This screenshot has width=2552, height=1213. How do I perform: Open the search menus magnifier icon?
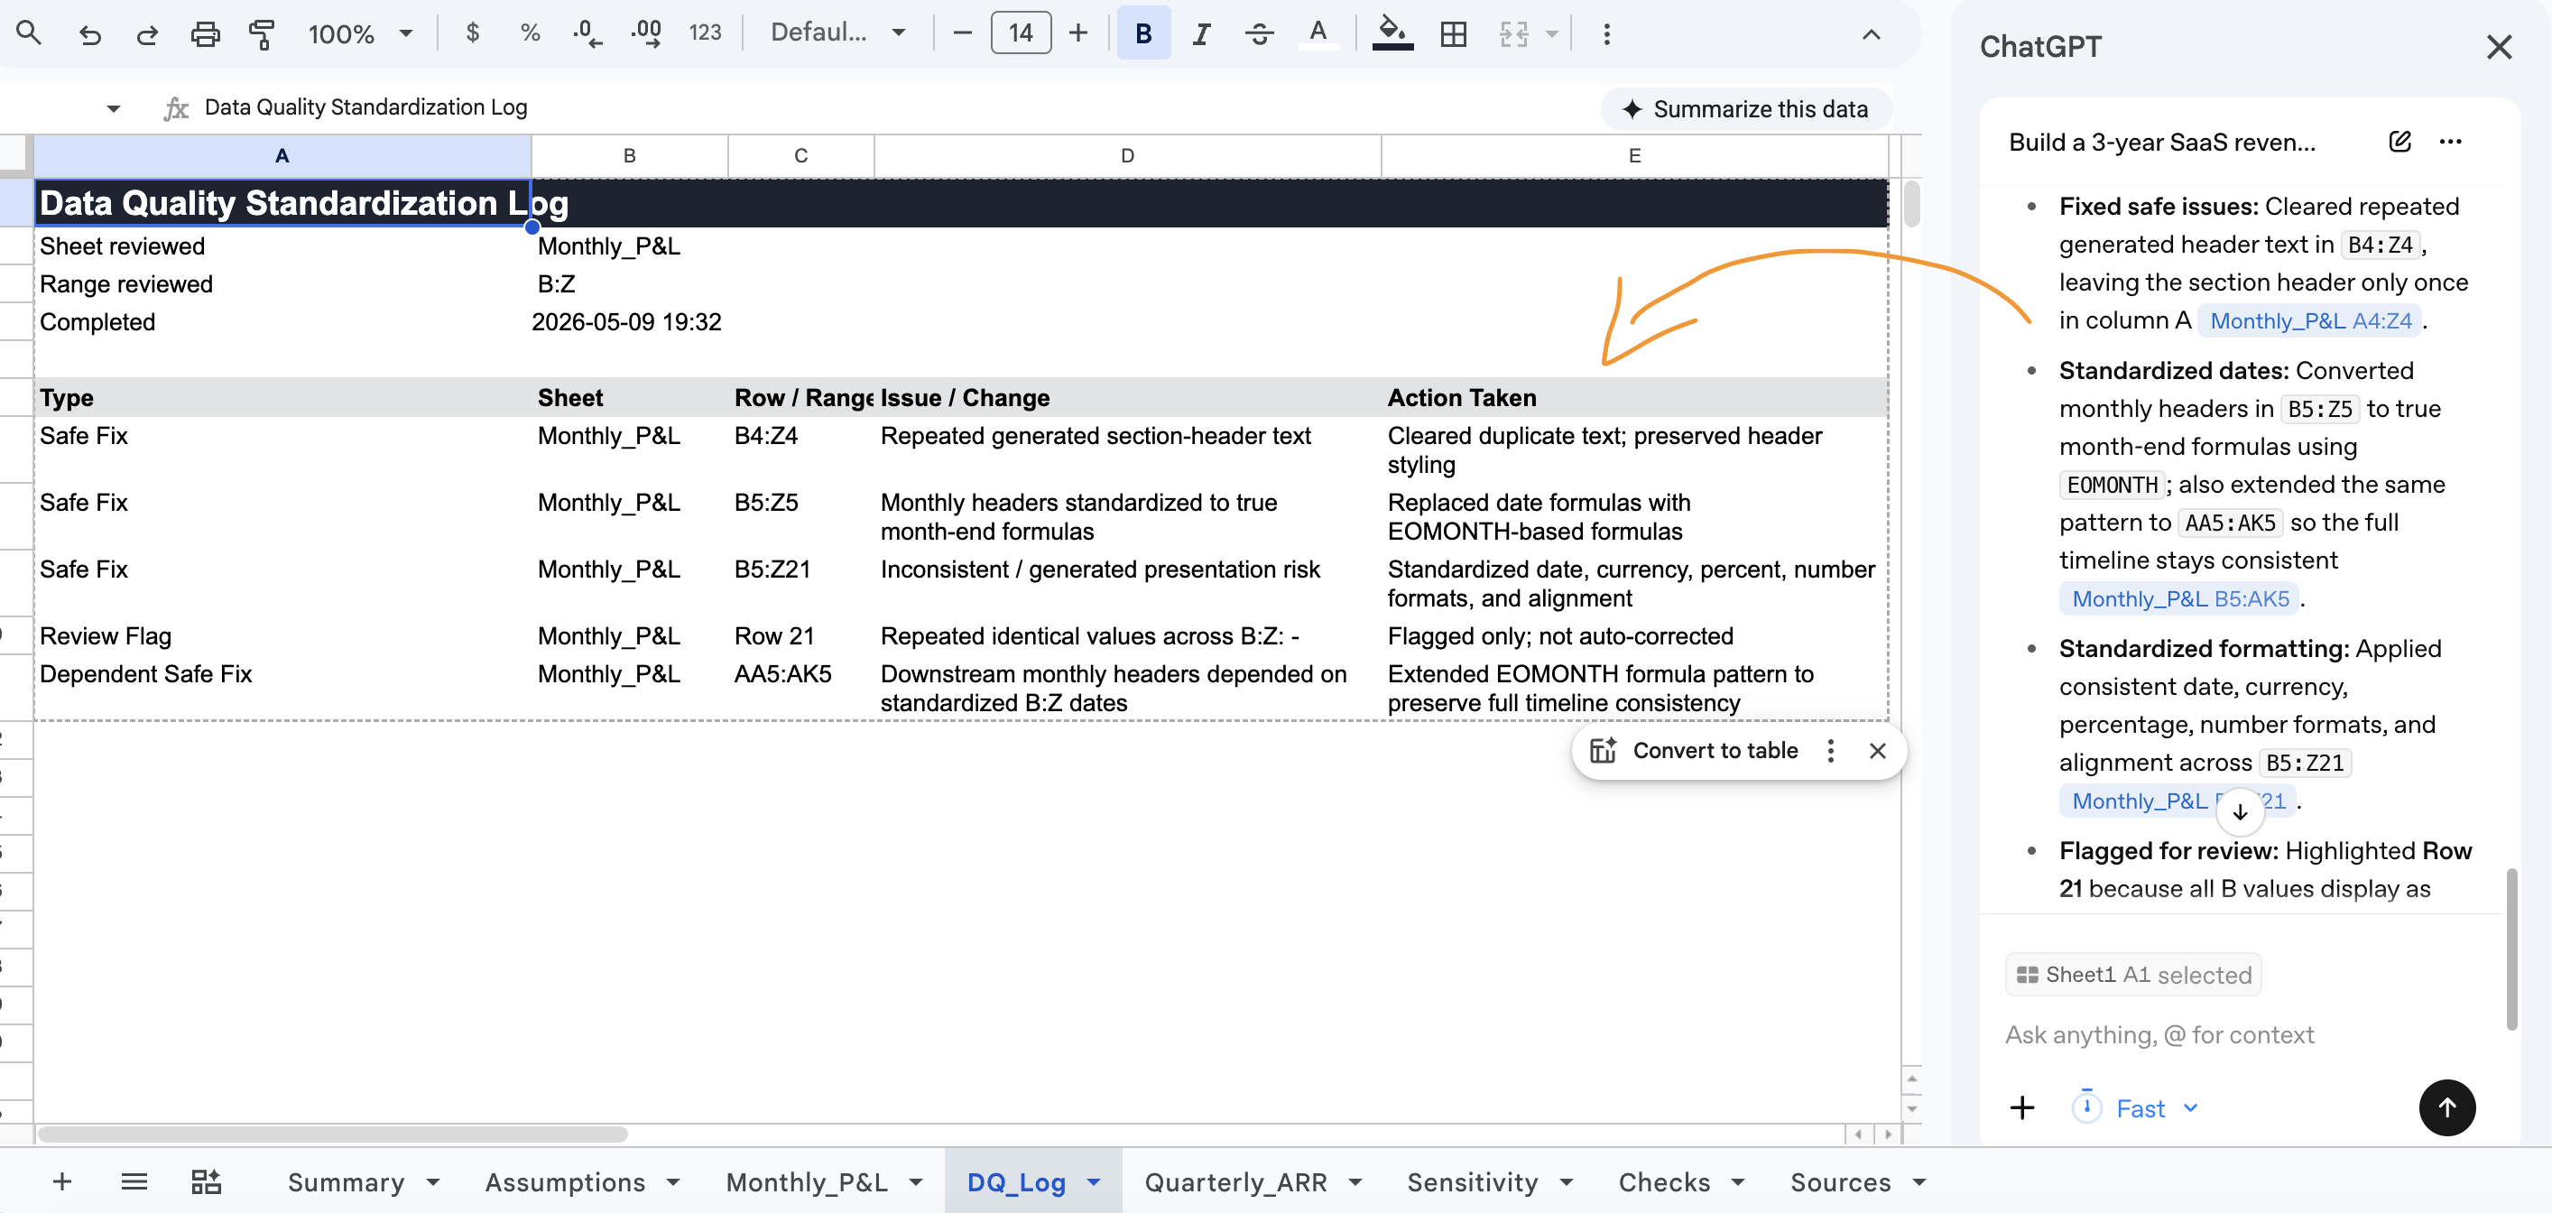[x=29, y=33]
